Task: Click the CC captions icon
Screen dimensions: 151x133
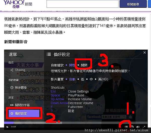Action: click(x=12, y=105)
